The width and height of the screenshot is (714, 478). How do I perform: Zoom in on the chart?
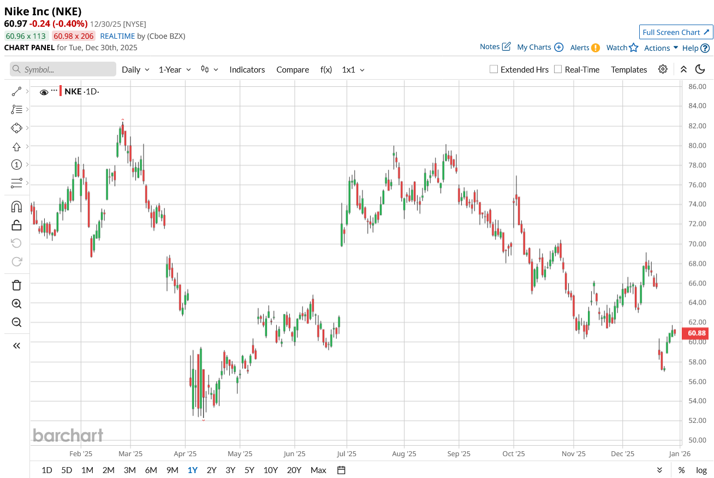point(16,303)
